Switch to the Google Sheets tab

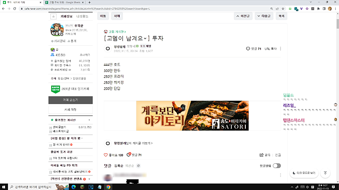(x=64, y=3)
